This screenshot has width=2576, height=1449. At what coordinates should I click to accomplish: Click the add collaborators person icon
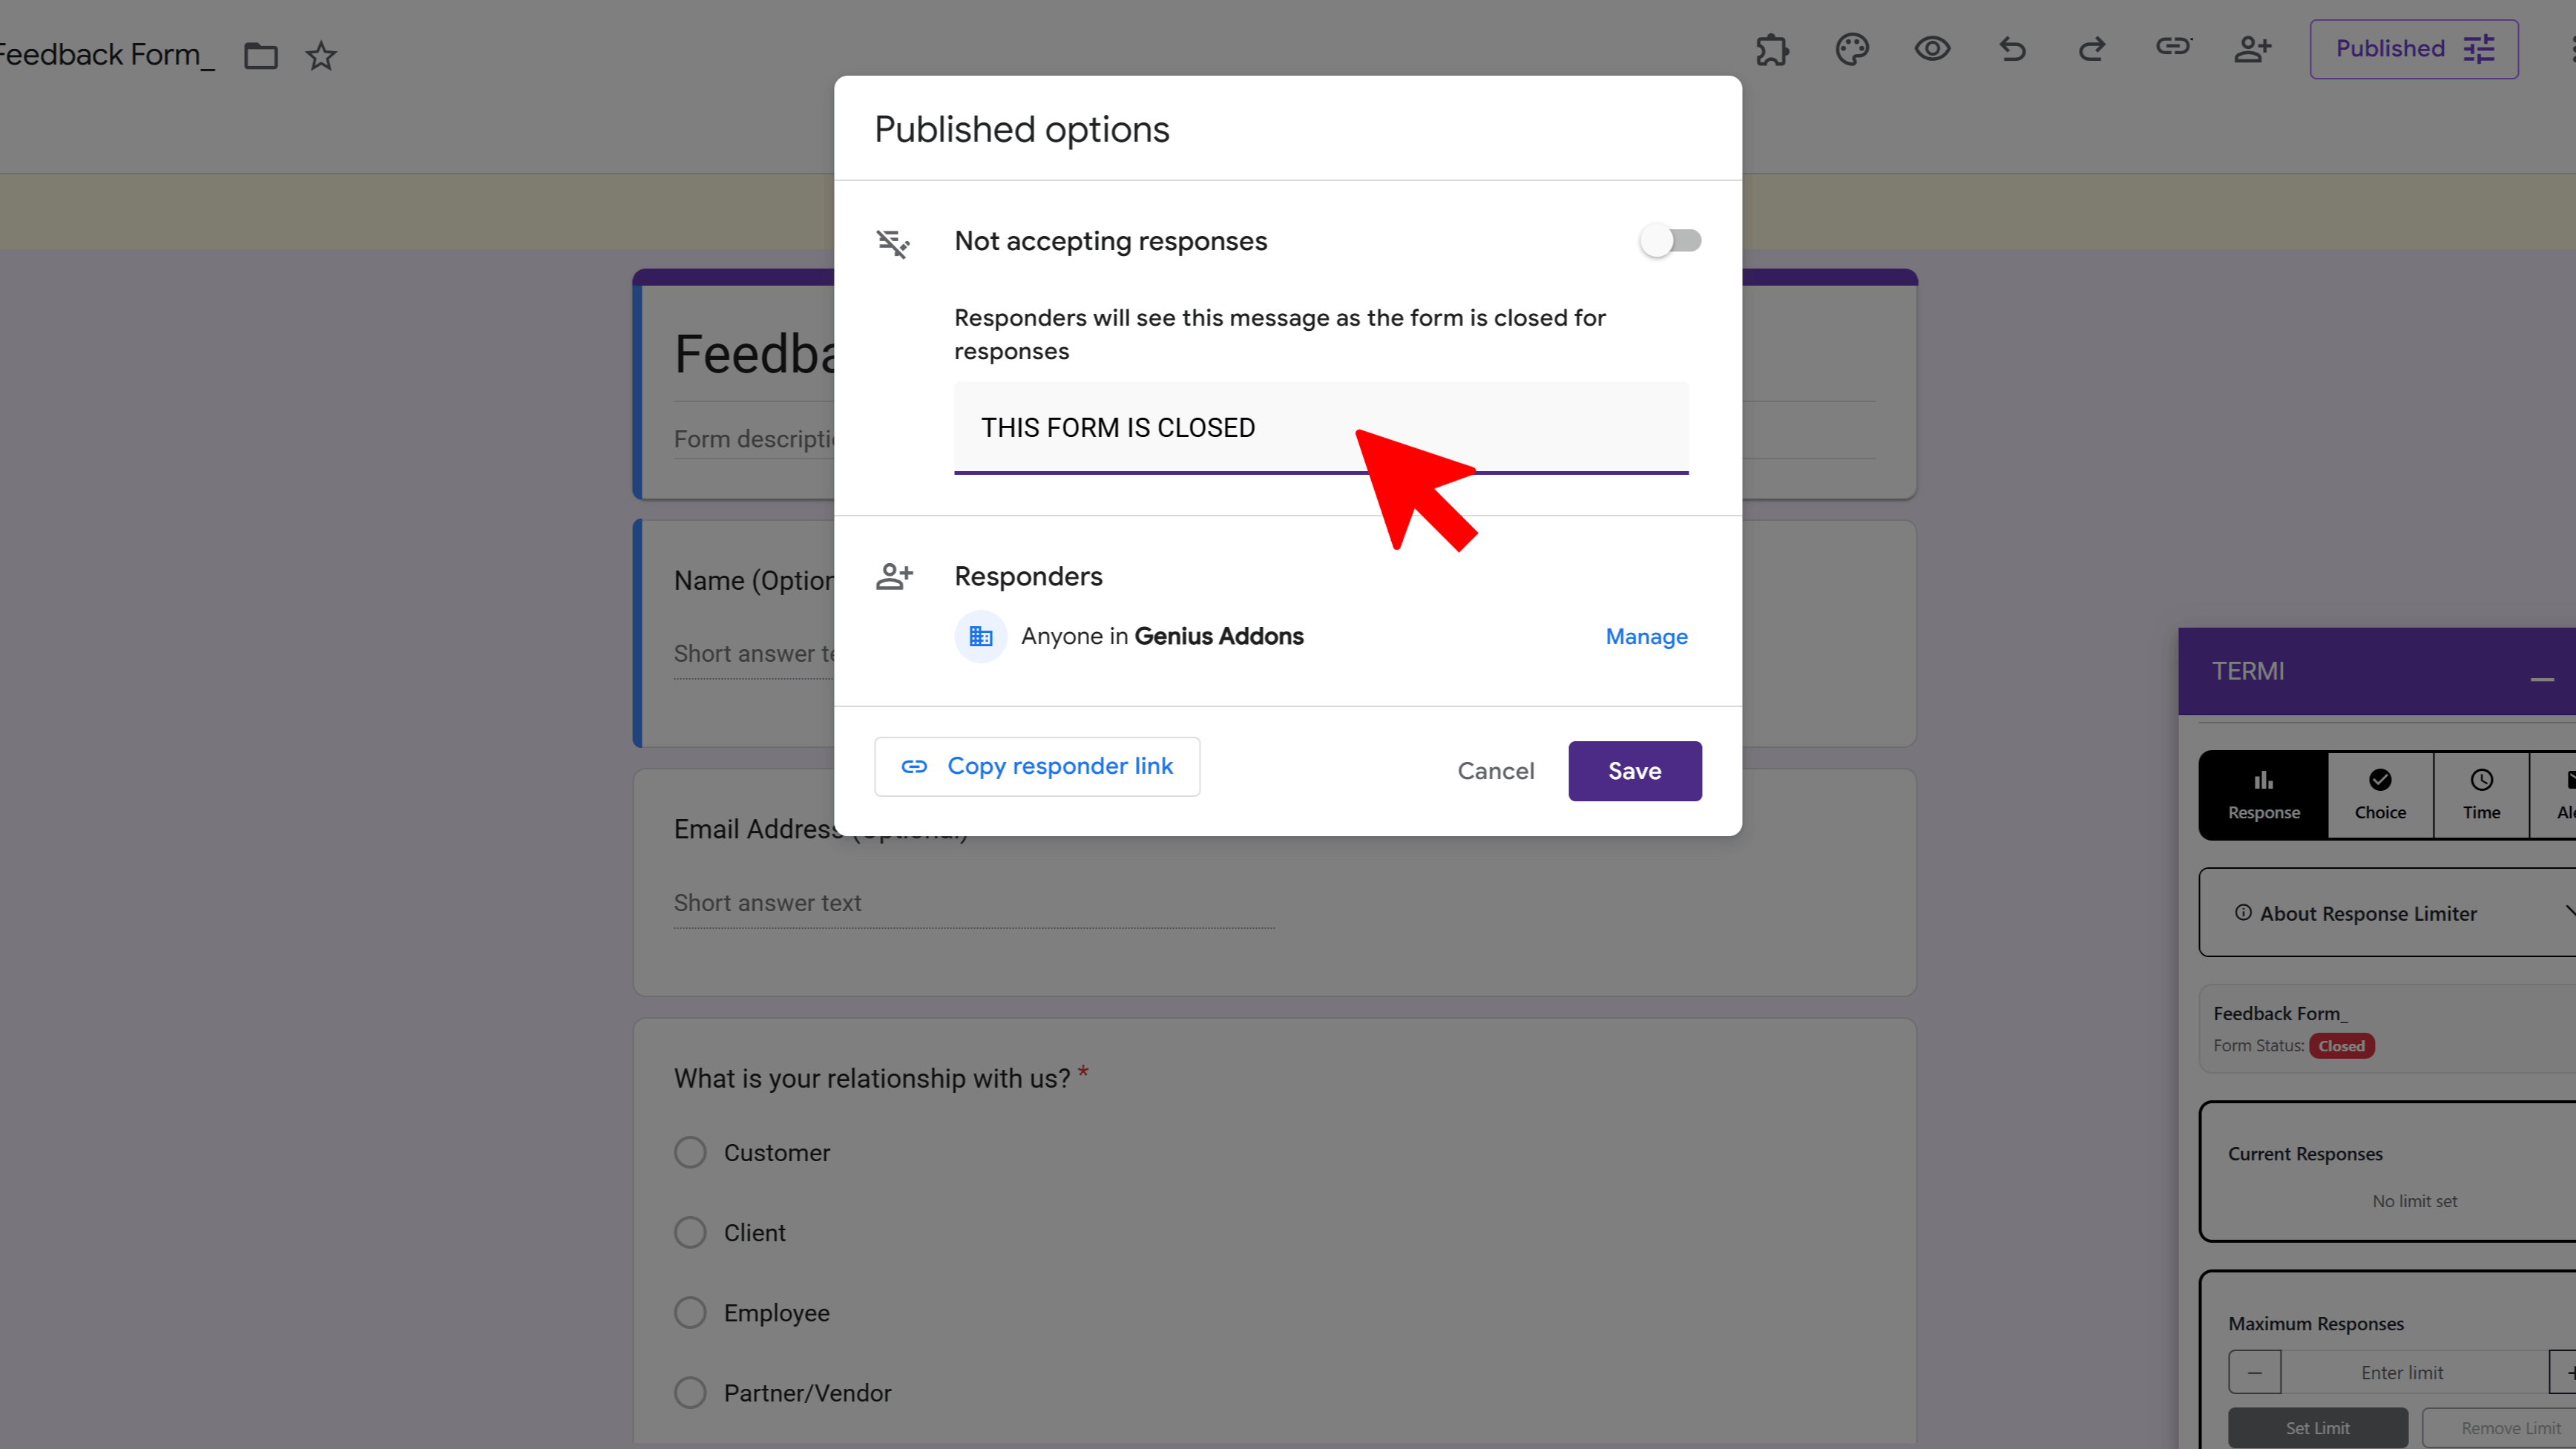pos(2253,49)
